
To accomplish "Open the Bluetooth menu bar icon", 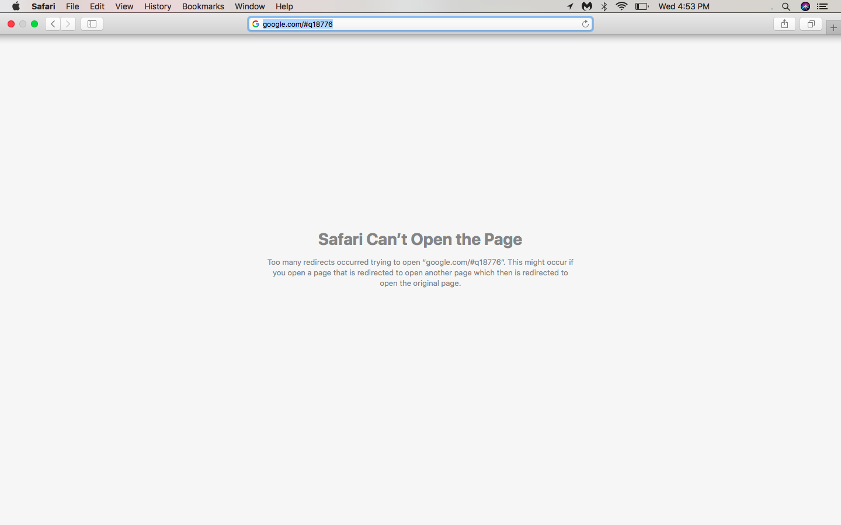I will [604, 6].
